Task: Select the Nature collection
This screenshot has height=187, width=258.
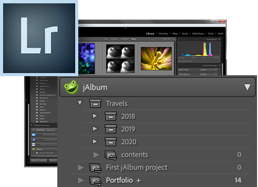Action: (x=42, y=89)
